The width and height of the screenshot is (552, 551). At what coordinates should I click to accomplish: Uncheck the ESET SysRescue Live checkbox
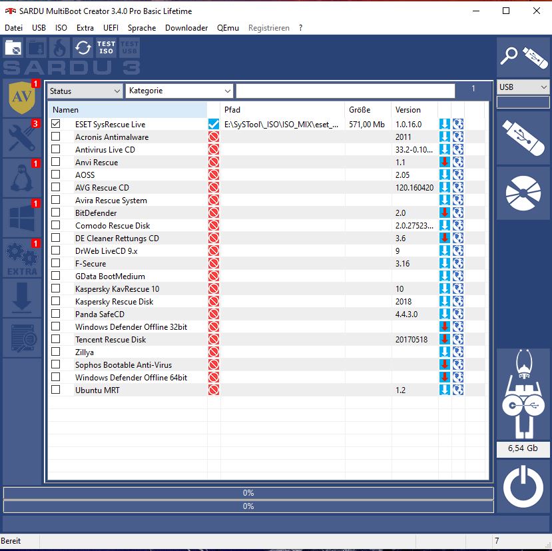(x=56, y=124)
